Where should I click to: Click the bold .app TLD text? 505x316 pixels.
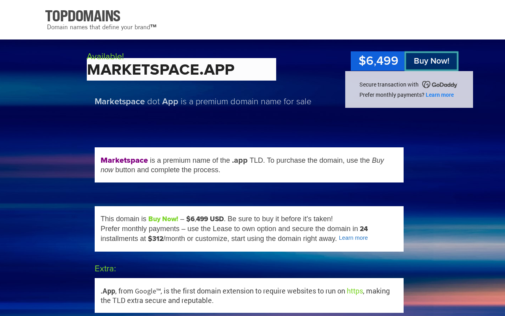pos(240,160)
